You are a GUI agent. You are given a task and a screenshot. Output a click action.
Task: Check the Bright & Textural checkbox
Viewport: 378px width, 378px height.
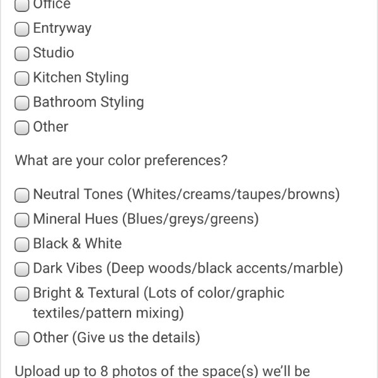click(22, 294)
